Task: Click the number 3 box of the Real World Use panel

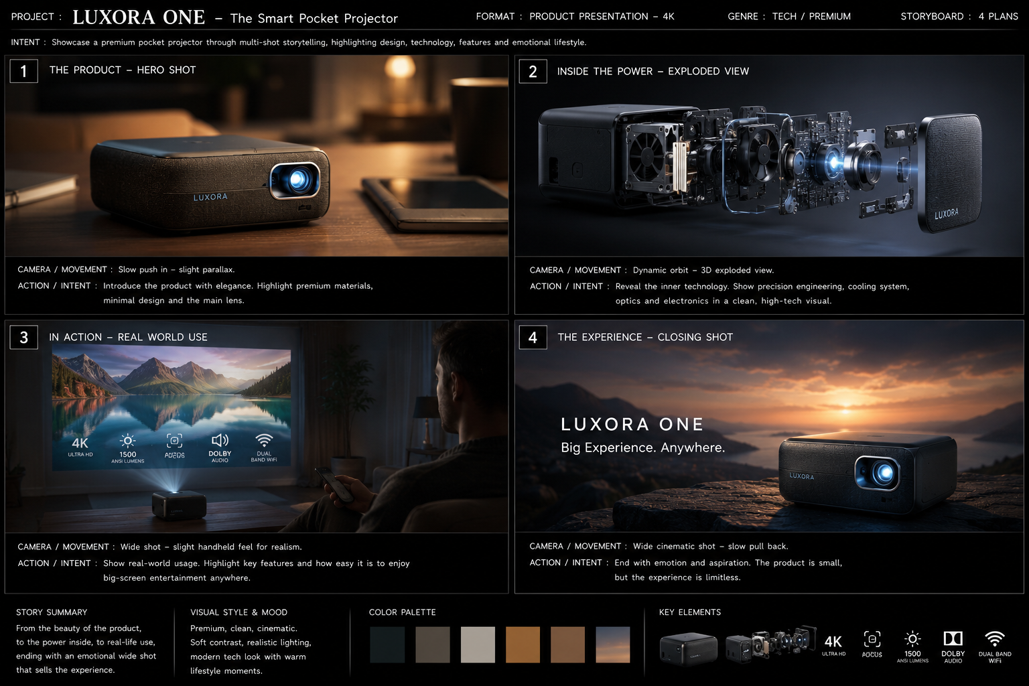Action: pos(23,337)
